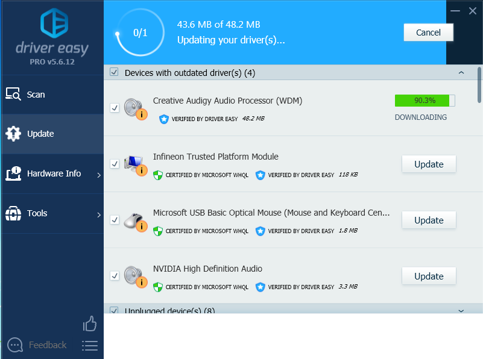
Task: Update the NVIDIA High Definition Audio driver
Action: [429, 276]
